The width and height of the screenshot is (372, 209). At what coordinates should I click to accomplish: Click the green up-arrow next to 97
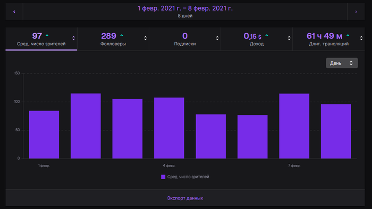[x=47, y=36]
